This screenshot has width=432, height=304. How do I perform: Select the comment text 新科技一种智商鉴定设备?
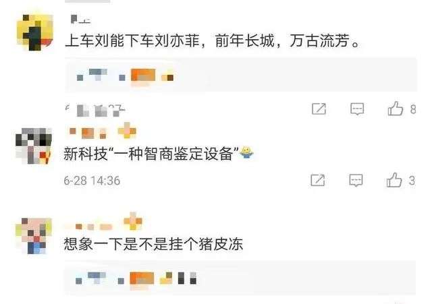pos(151,154)
